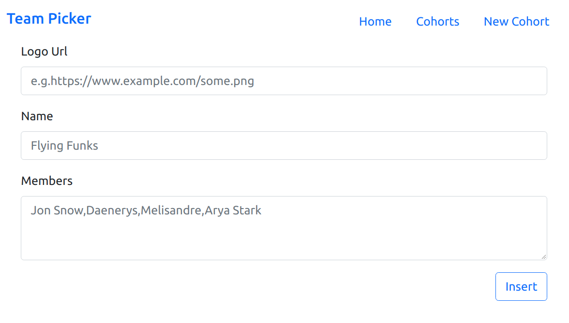Select the New Cohort navigation link
The image size is (569, 323).
(x=516, y=21)
